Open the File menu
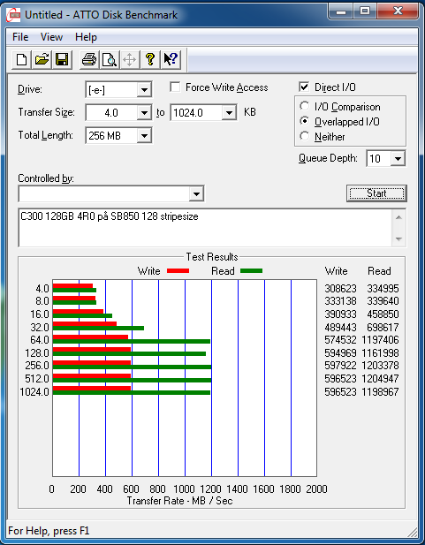This screenshot has height=545, width=425. 20,37
